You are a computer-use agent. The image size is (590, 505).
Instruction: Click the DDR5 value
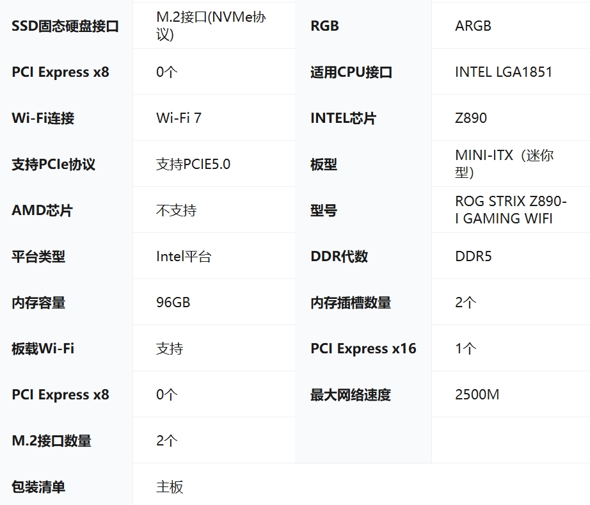[474, 257]
